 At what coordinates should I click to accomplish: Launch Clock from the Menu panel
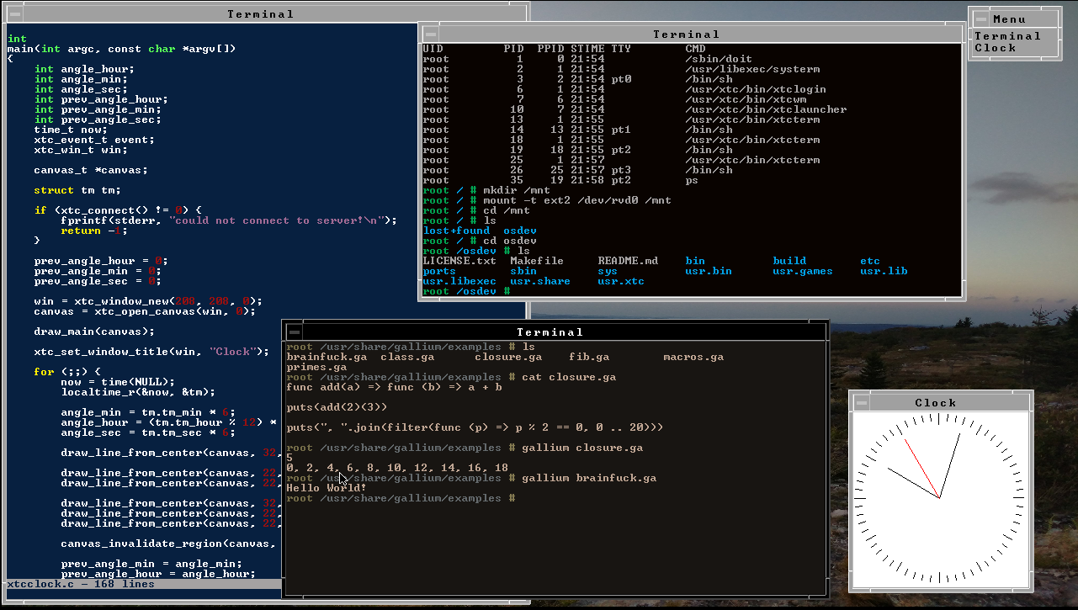(x=995, y=48)
